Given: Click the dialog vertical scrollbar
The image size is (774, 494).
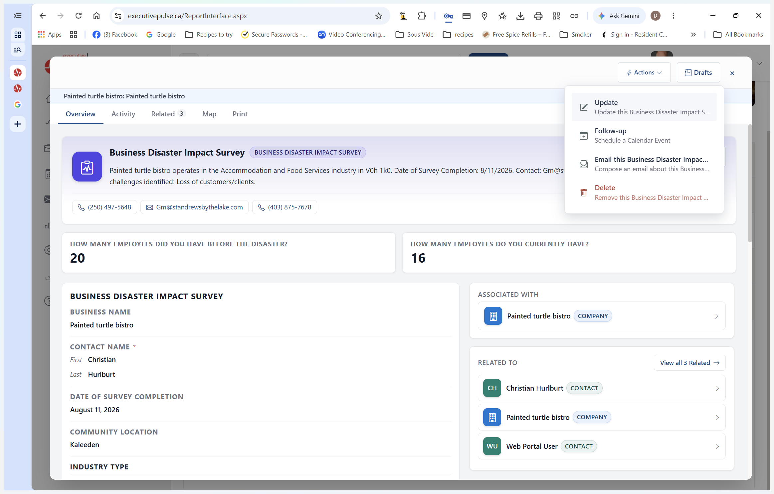Looking at the screenshot, I should (x=750, y=183).
